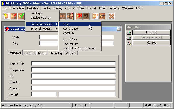Click the Complement input field

[x=73, y=70]
